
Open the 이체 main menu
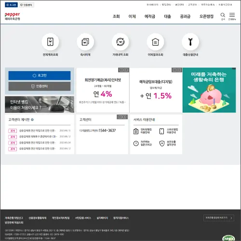pyautogui.click(x=132, y=16)
